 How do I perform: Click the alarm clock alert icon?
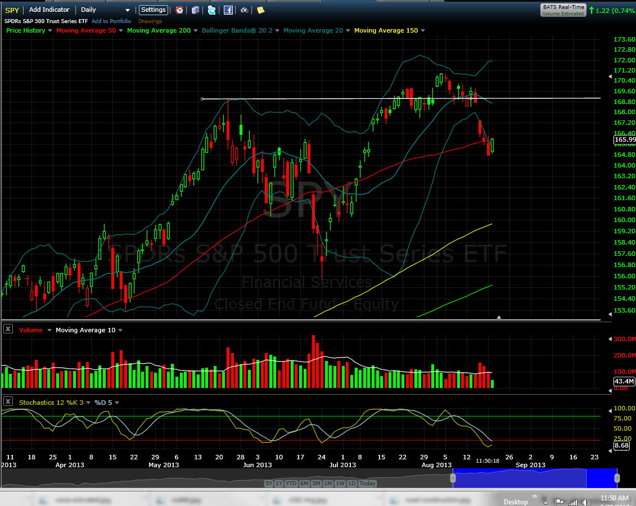pos(179,10)
